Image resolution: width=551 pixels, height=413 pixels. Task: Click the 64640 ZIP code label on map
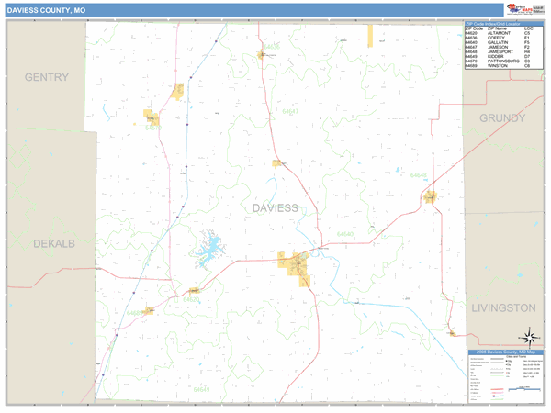click(x=345, y=234)
